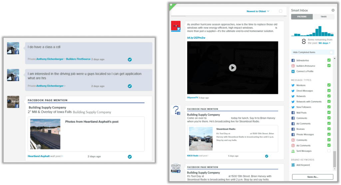The width and height of the screenshot is (341, 185).
Task: Uncheck the Mentions message type
Action: pyautogui.click(x=329, y=85)
